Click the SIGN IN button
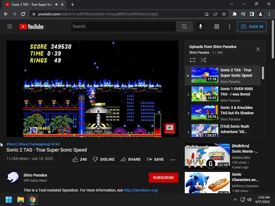Screen dimensions: 275x206 click(x=252, y=27)
